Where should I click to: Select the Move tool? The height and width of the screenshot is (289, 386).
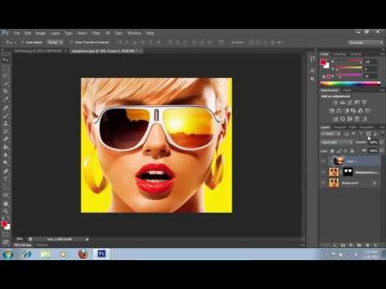click(x=6, y=60)
